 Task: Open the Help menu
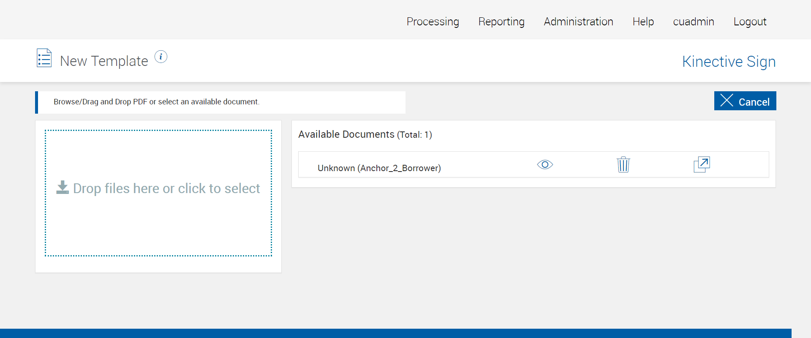(643, 22)
